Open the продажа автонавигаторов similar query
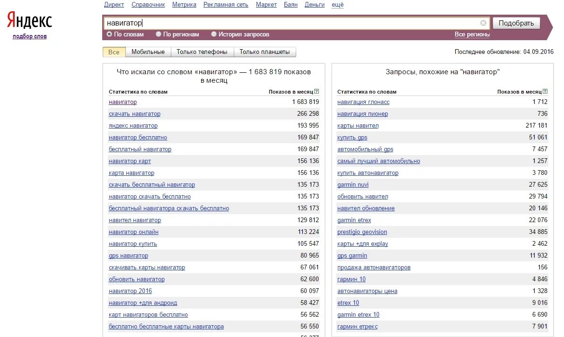Viewport: 564px width, 337px height. [x=374, y=268]
